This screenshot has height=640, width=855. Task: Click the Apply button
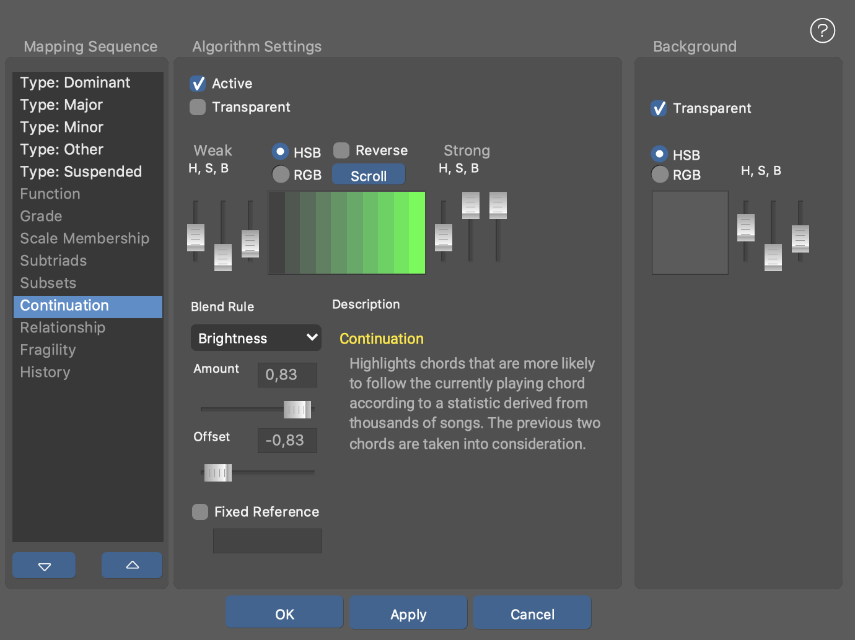(408, 613)
